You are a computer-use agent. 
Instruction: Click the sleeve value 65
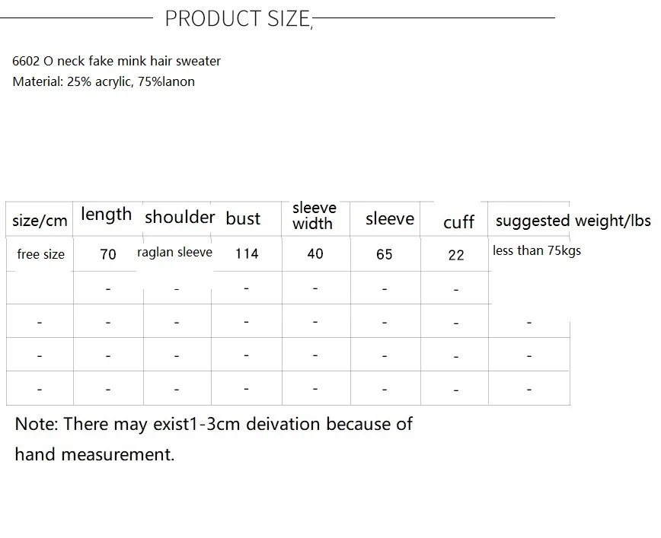[385, 254]
